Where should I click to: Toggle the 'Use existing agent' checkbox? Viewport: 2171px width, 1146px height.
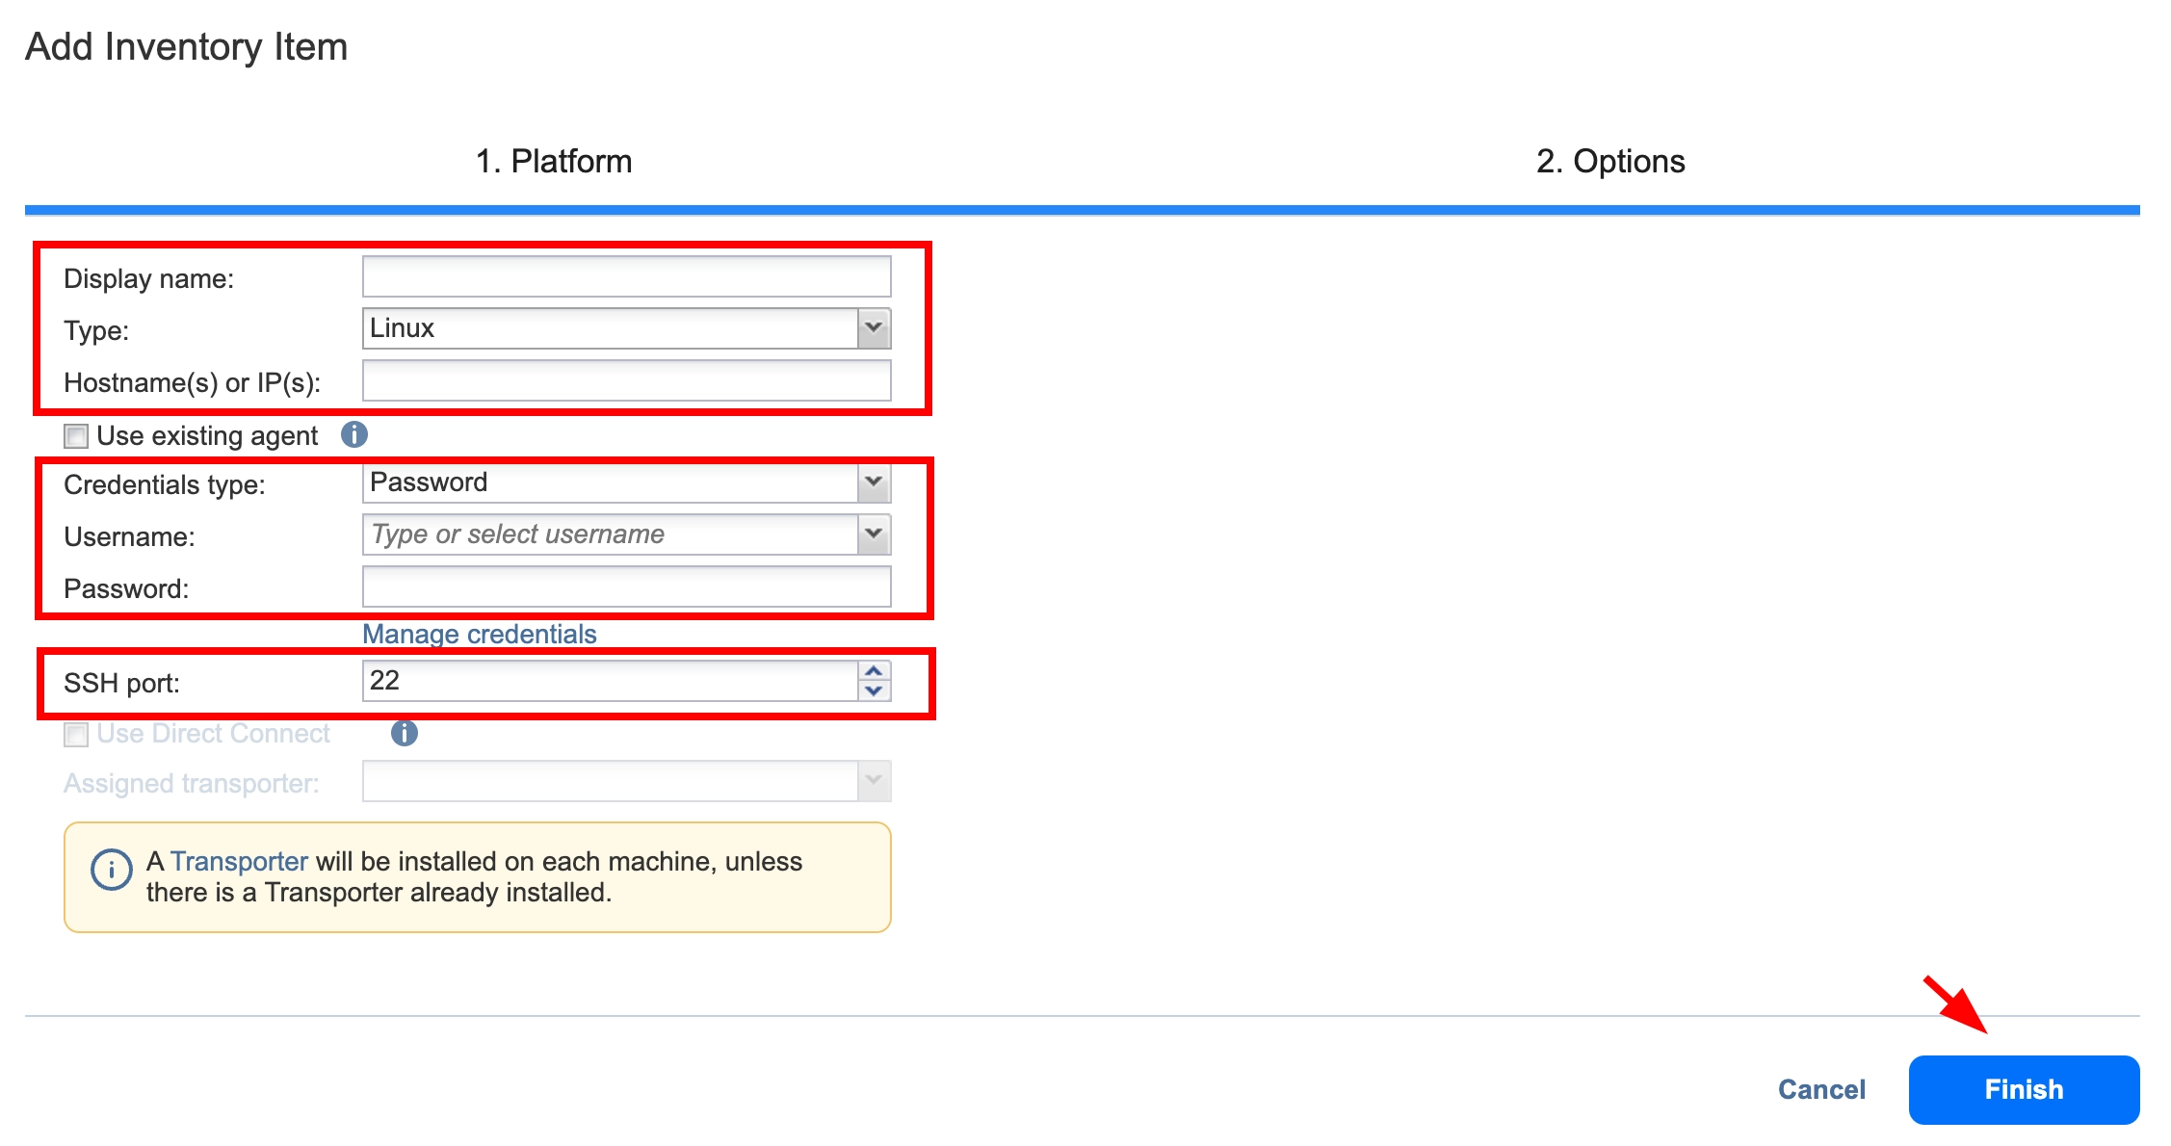coord(75,435)
